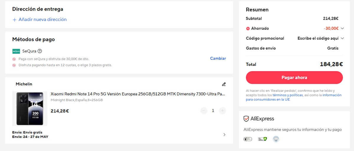Click the round blue seal badge
Screen dimensions: 354x151
[x=276, y=139]
